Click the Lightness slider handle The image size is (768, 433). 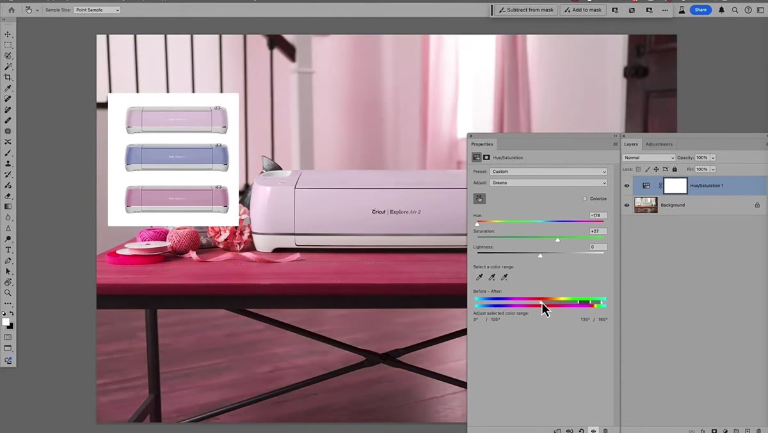point(540,256)
